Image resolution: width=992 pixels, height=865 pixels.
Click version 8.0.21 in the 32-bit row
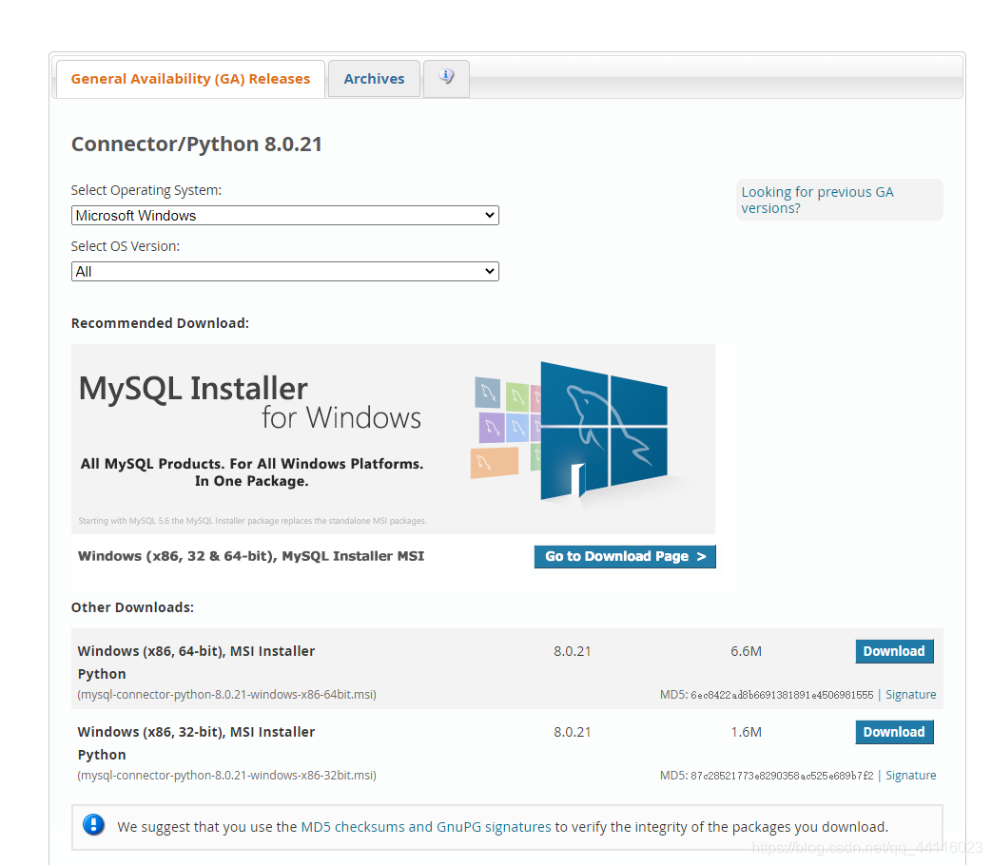[573, 732]
